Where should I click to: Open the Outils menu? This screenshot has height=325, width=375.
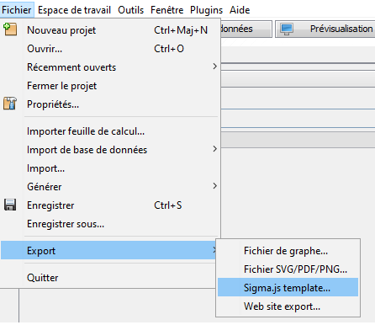click(x=130, y=10)
